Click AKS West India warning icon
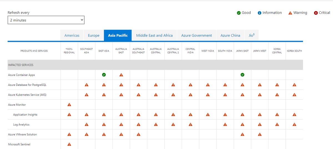Screen dimensions: 333x149 [208, 95]
